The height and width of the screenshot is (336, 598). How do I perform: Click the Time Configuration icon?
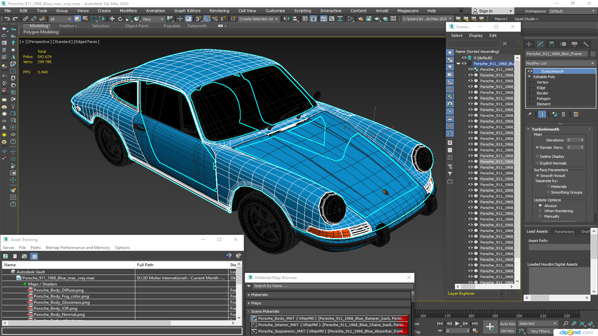tap(475, 331)
